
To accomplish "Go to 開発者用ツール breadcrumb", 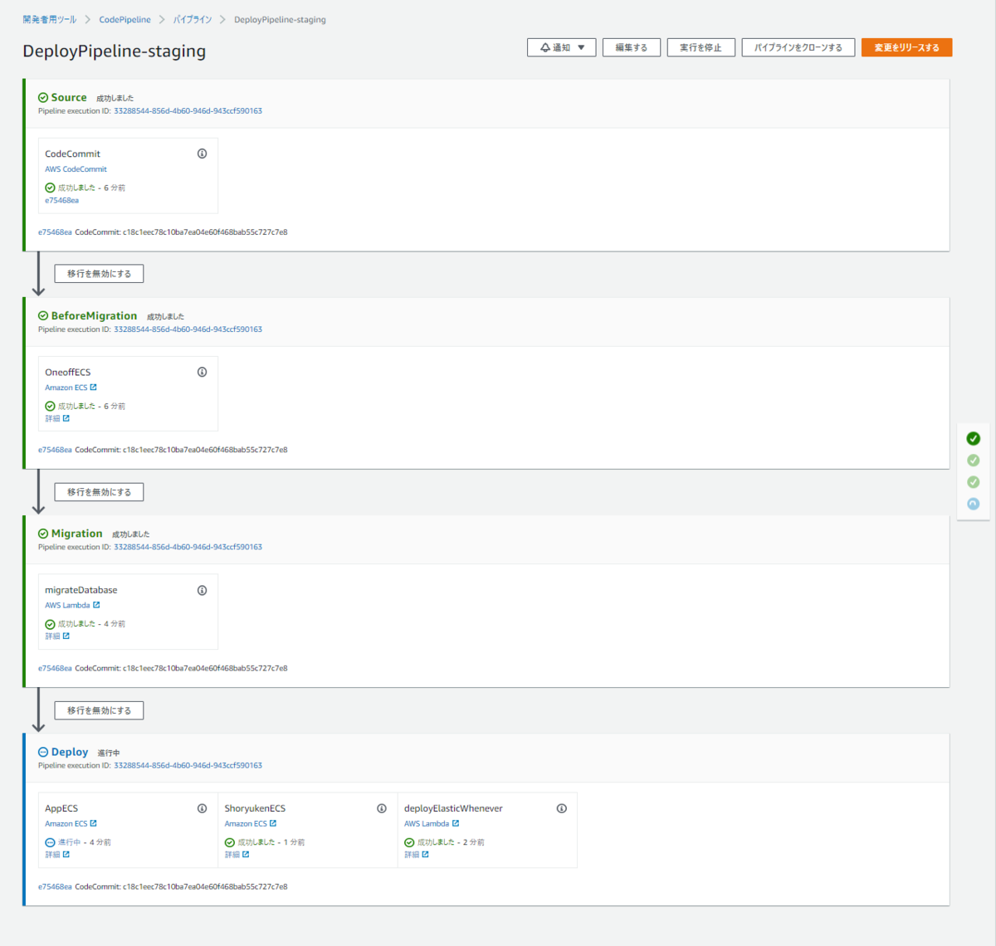I will pos(50,19).
